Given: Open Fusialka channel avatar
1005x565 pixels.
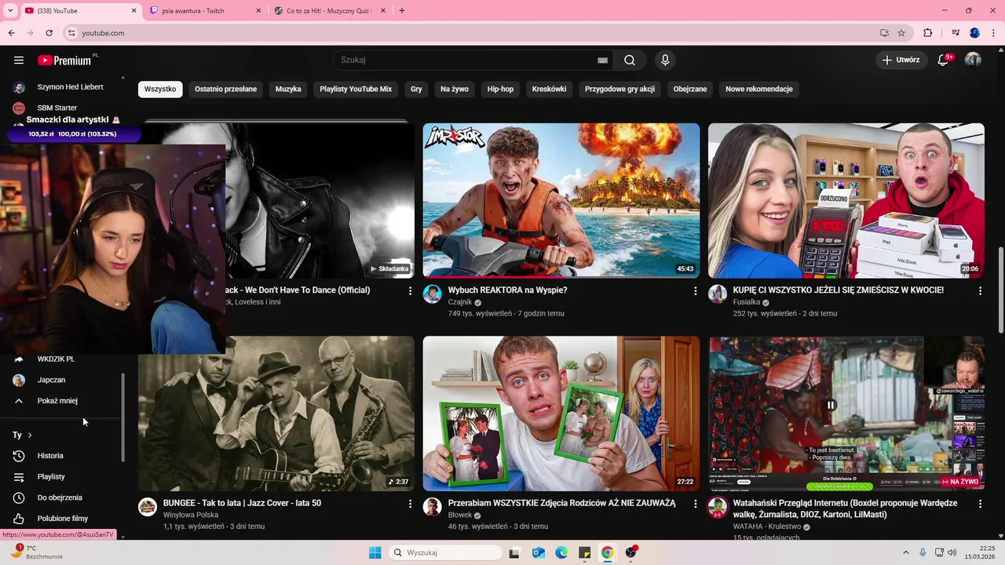Looking at the screenshot, I should tap(718, 294).
